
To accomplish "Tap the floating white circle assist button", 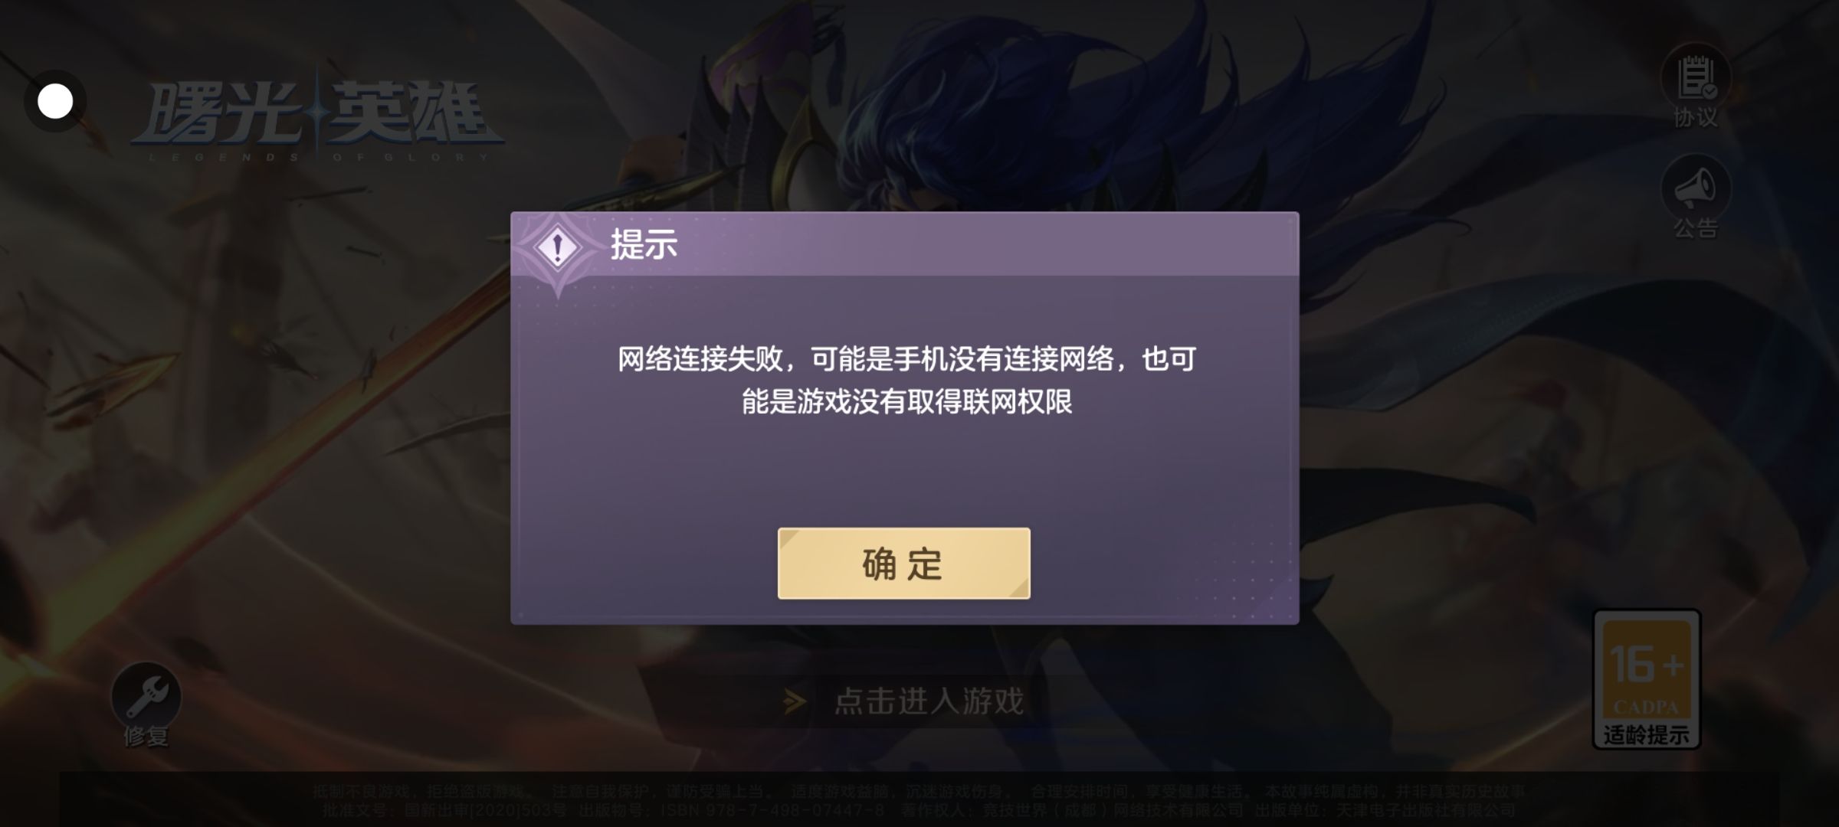I will pos(55,101).
